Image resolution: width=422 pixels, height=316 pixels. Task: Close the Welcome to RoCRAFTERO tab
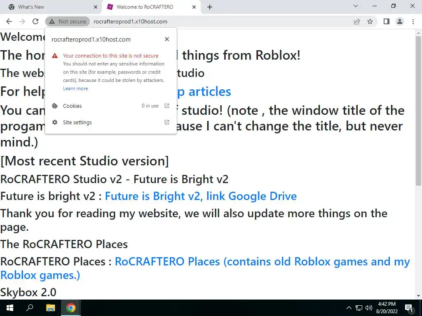[194, 7]
